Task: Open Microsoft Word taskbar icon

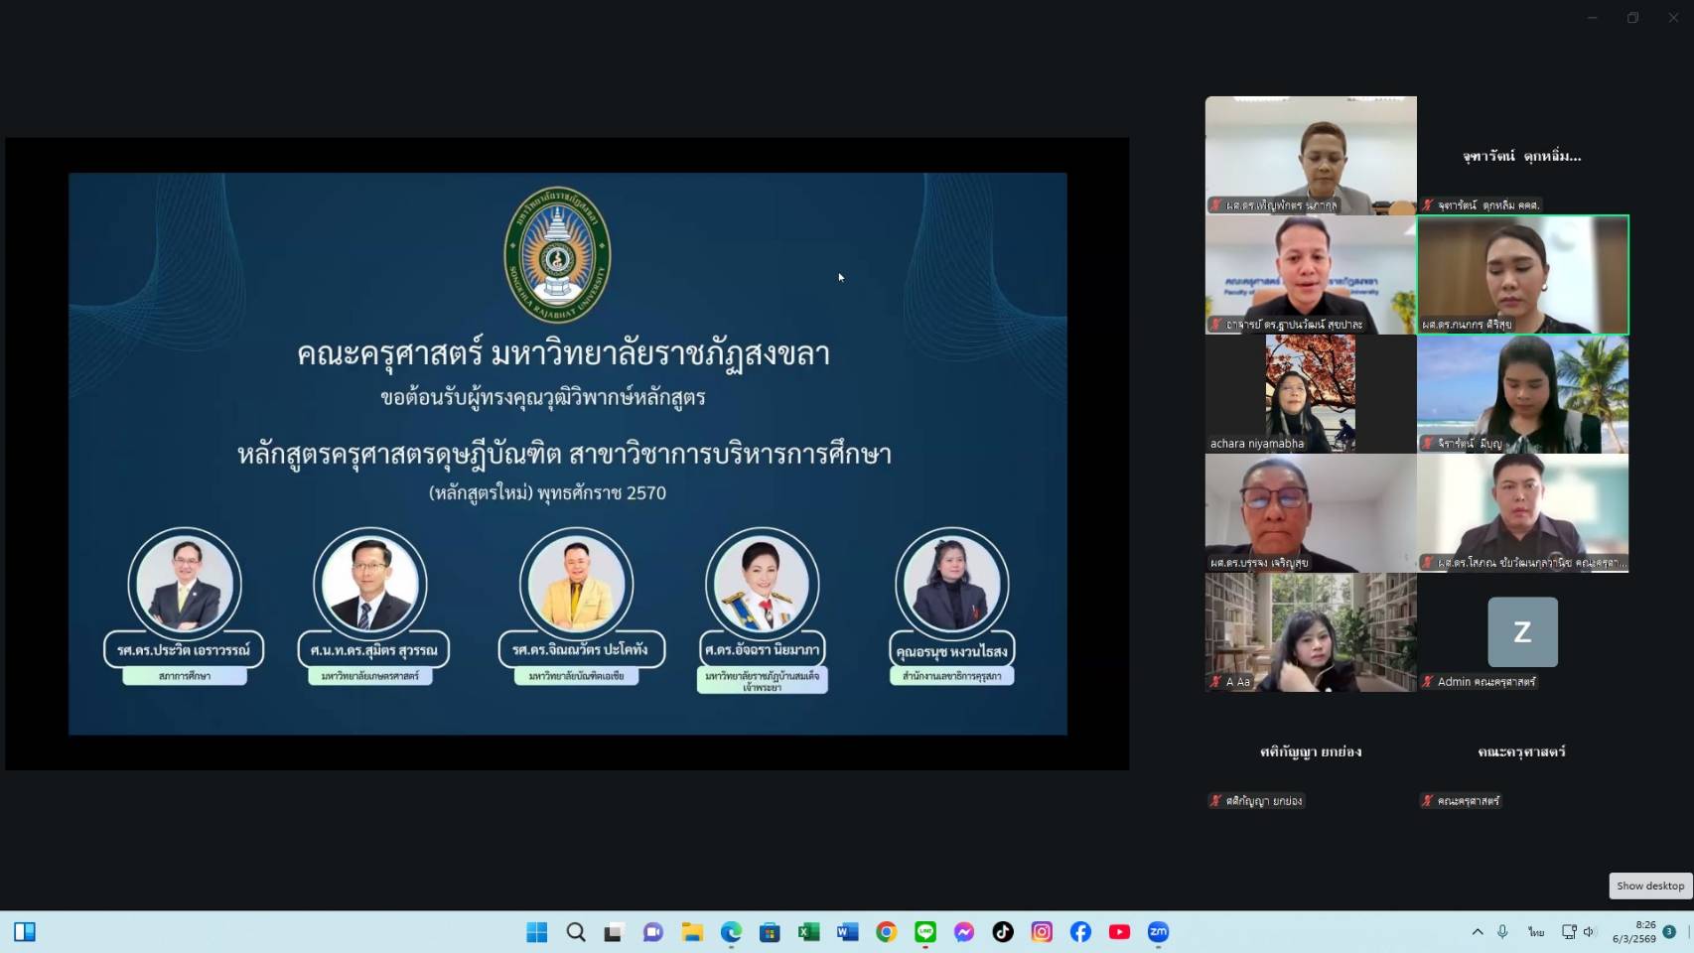Action: (847, 932)
